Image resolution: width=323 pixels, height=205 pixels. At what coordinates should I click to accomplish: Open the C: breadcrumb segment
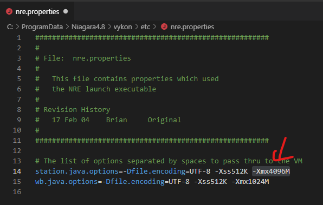coord(10,27)
